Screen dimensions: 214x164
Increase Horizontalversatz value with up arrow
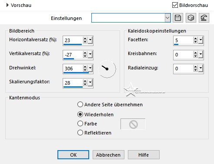pos(85,39)
